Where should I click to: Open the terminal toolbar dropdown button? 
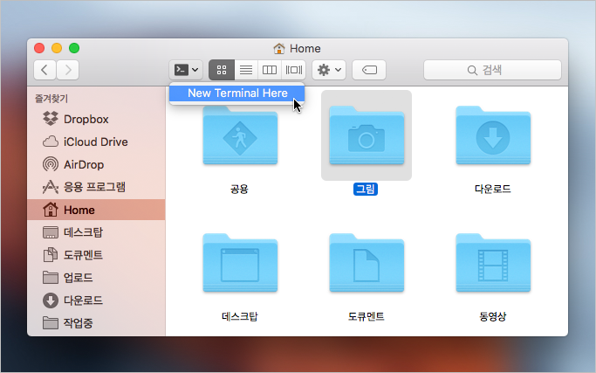point(186,70)
